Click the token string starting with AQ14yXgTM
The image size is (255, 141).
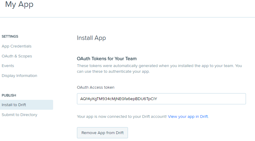pyautogui.click(x=119, y=99)
